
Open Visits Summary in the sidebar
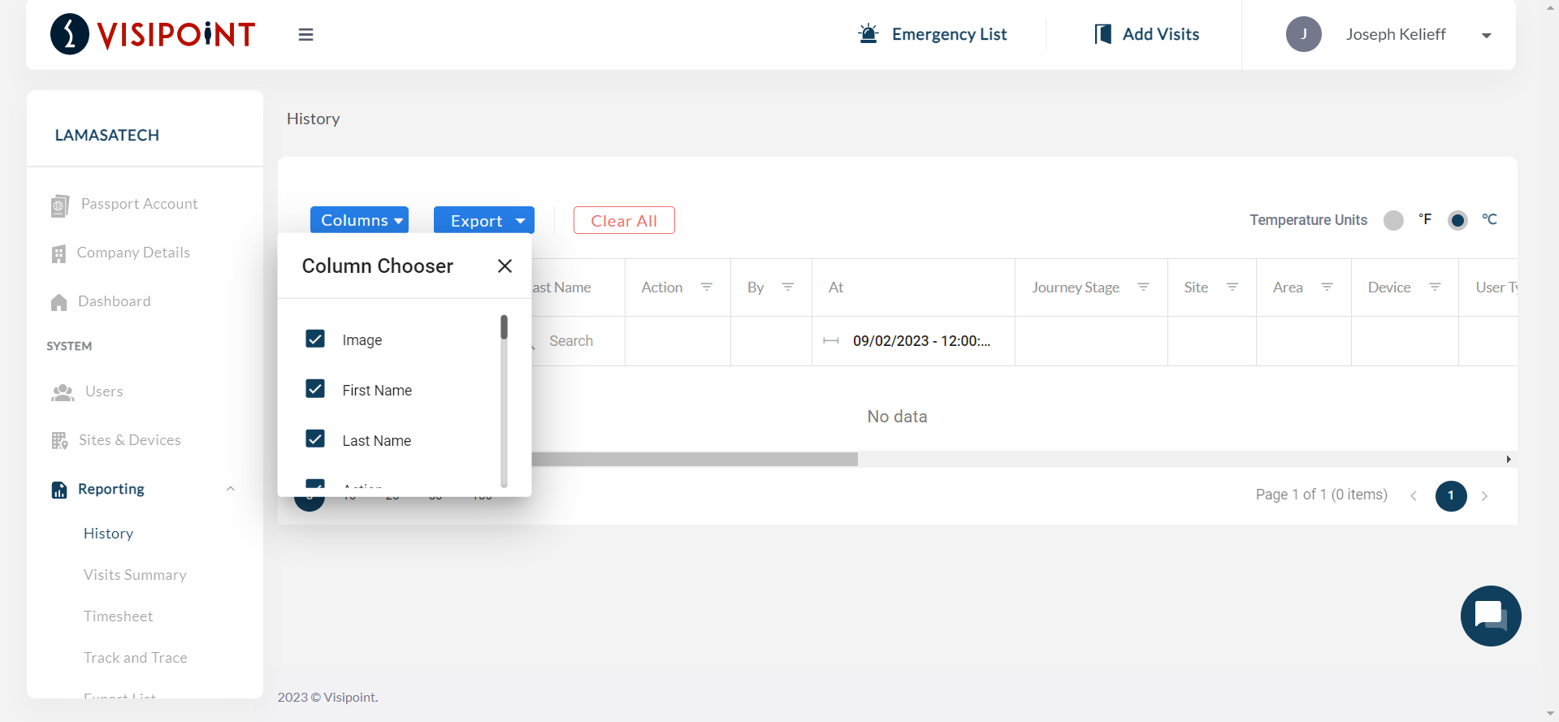pos(135,575)
